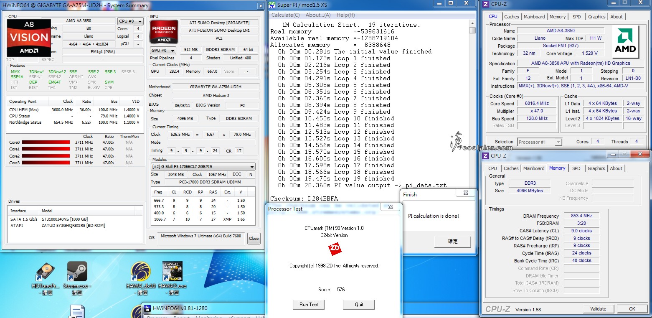Click the FSB:DRAM 3:20 value
This screenshot has width=652, height=318.
tap(581, 224)
